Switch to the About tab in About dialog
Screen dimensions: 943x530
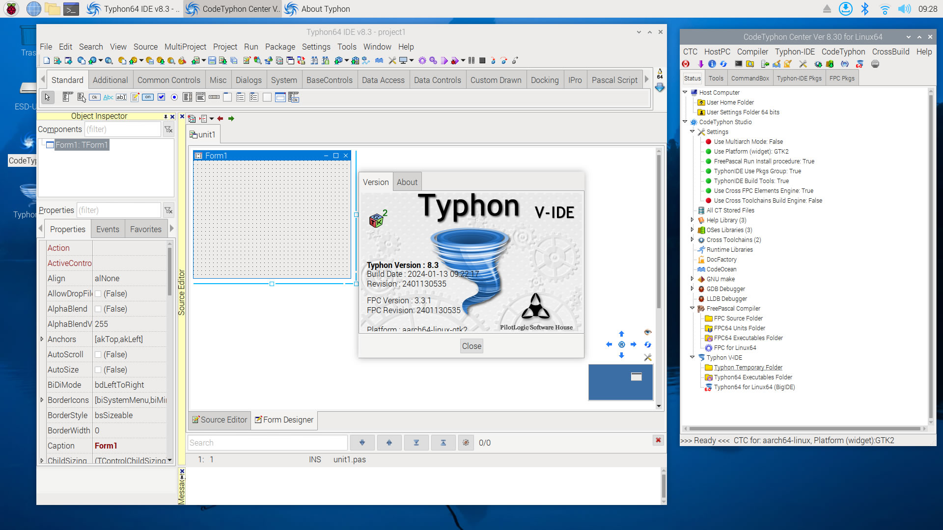click(407, 182)
